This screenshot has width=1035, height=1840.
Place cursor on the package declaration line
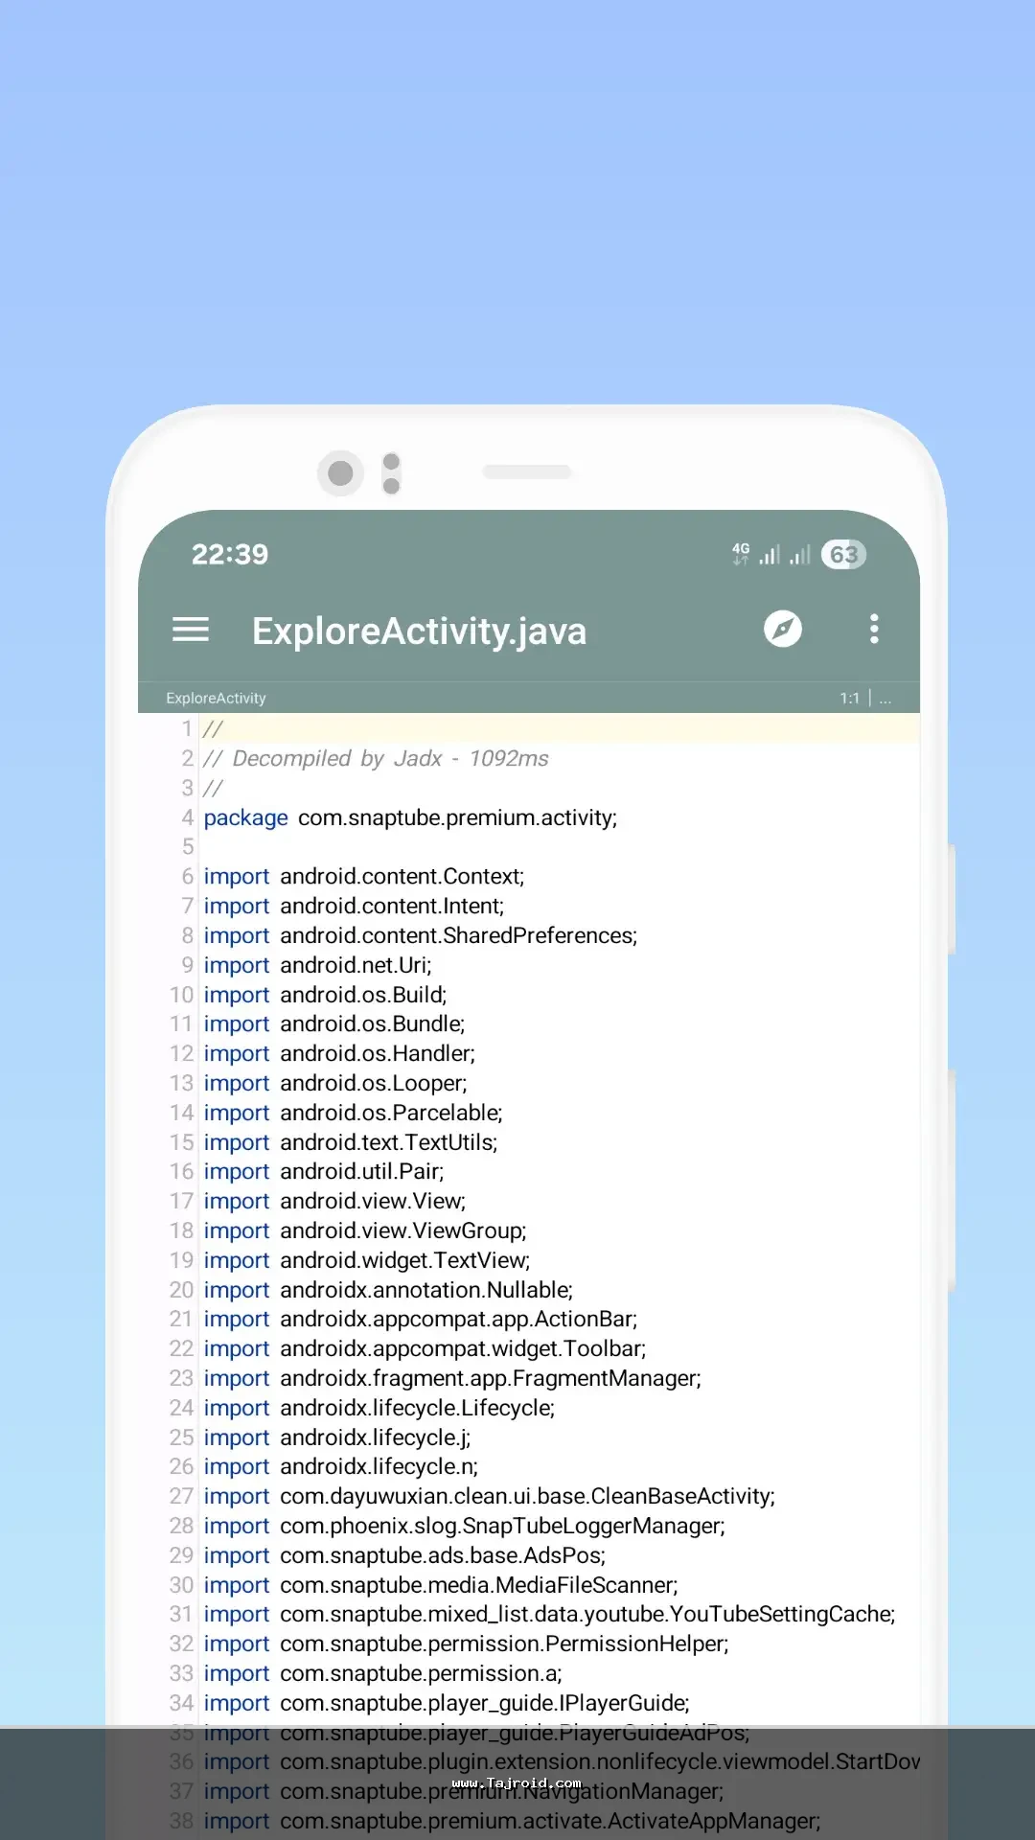tap(410, 818)
